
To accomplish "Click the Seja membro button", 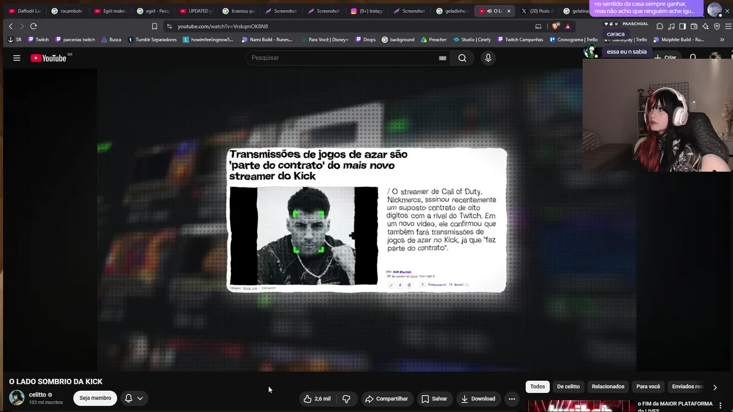I will pyautogui.click(x=95, y=398).
